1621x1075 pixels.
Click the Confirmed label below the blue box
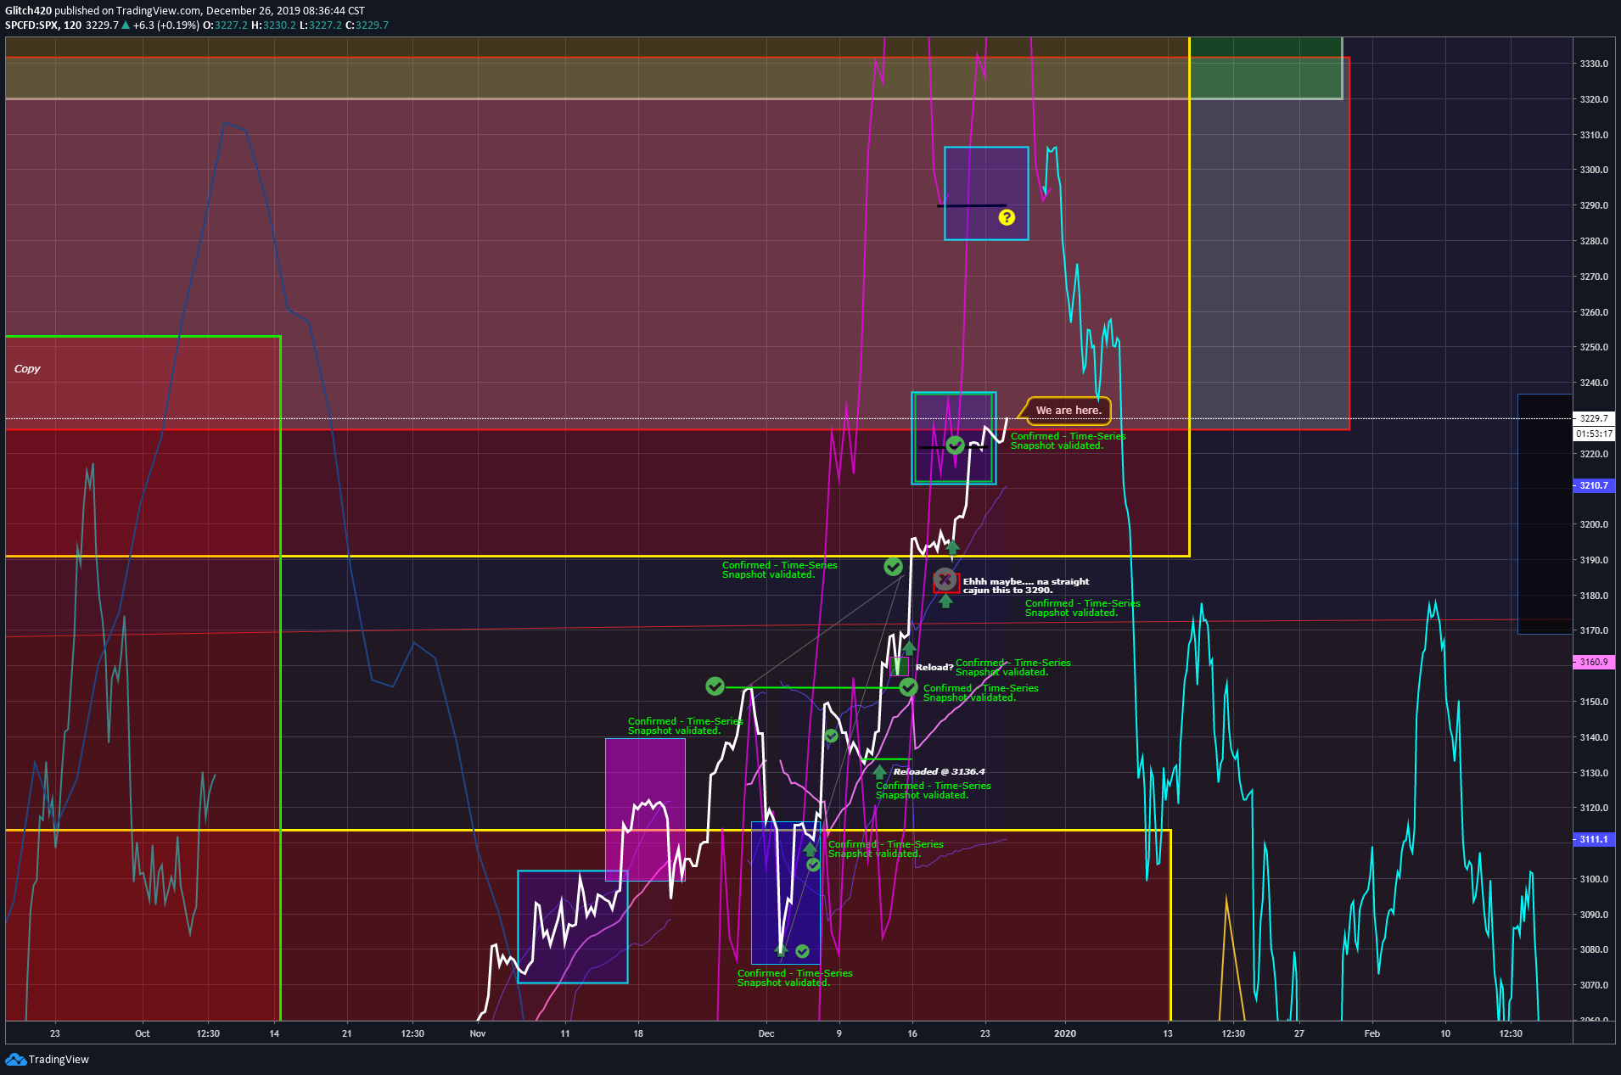(794, 977)
